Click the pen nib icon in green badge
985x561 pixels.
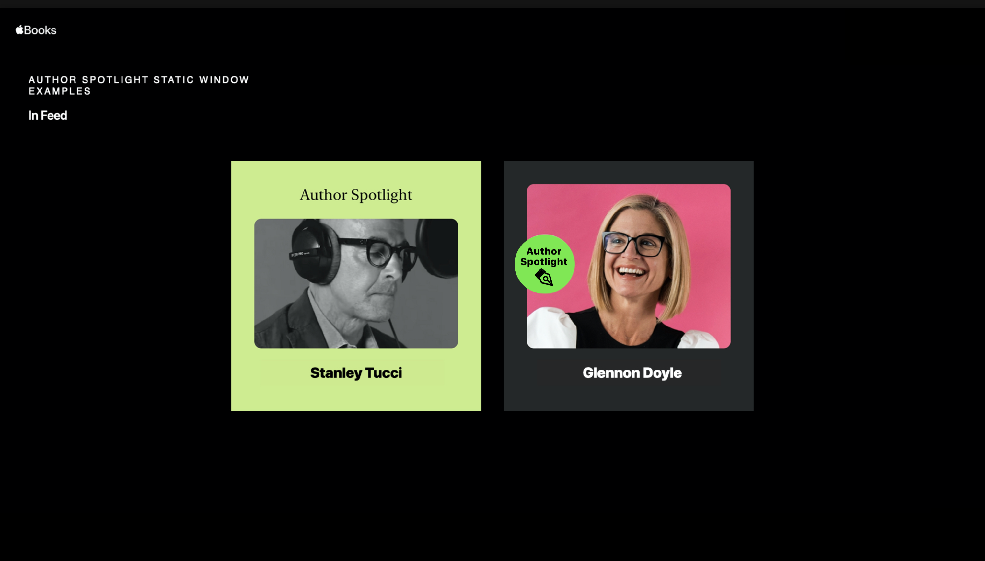(544, 277)
